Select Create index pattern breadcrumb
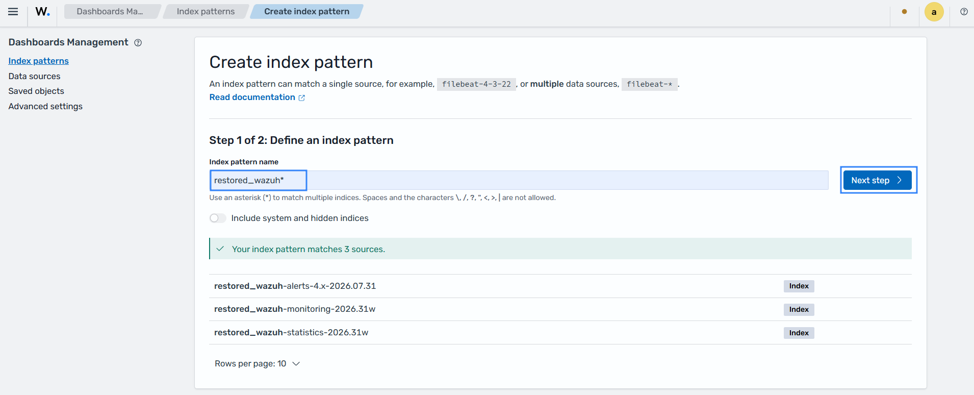The image size is (974, 395). tap(306, 11)
